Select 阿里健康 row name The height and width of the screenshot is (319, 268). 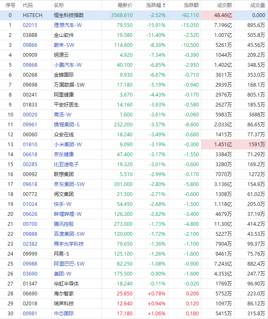[x=64, y=95]
